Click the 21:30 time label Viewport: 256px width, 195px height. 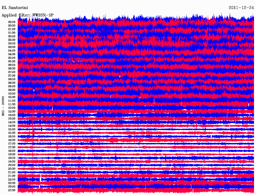click(x=12, y=176)
